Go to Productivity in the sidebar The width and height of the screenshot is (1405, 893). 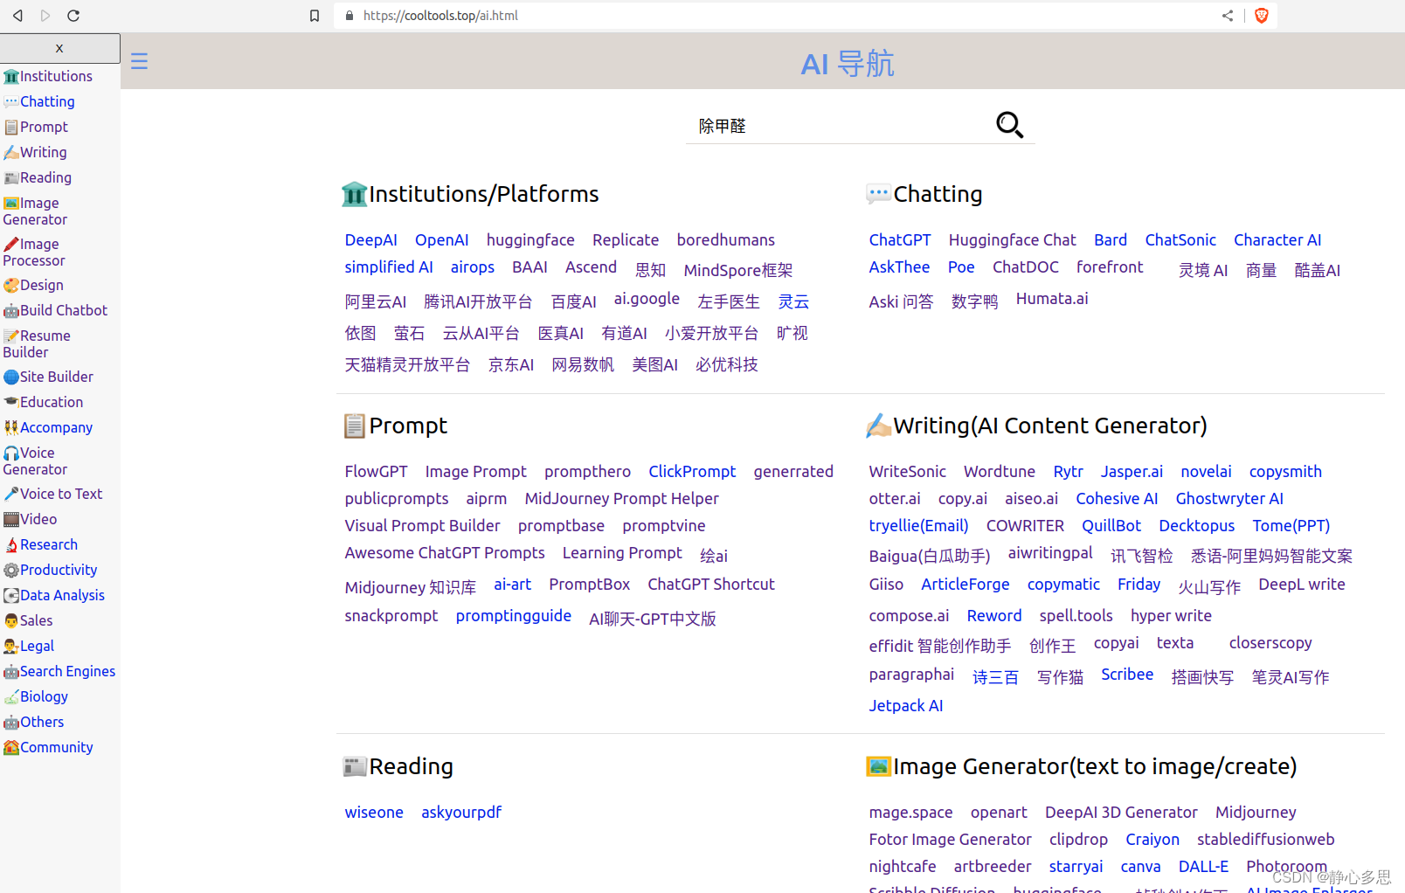tap(51, 570)
